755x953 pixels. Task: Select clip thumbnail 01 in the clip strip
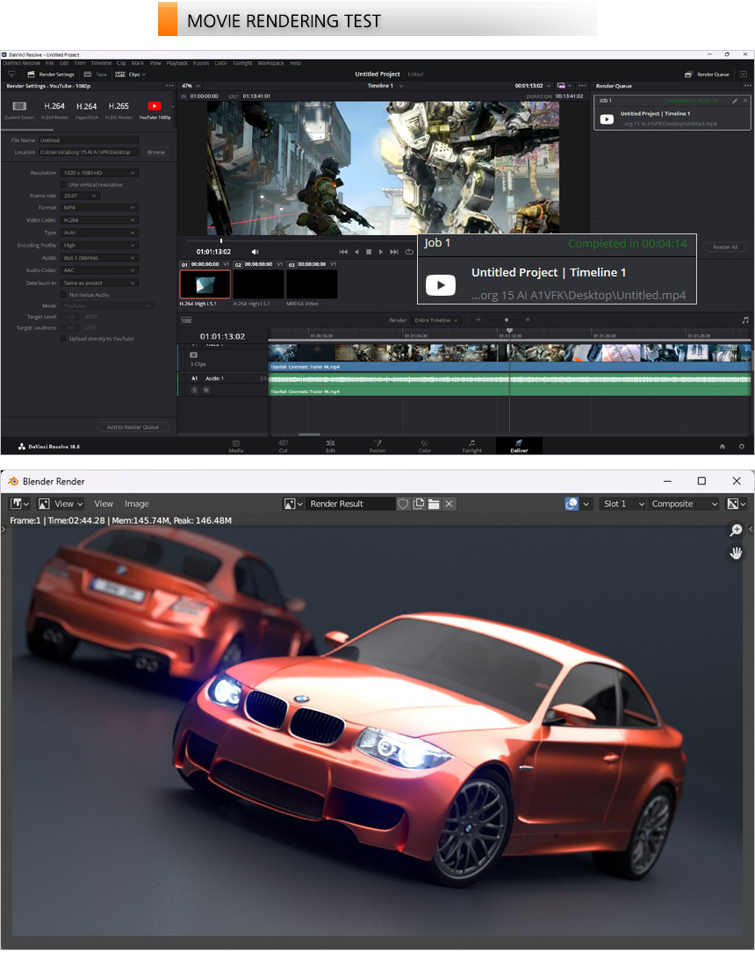click(x=205, y=284)
